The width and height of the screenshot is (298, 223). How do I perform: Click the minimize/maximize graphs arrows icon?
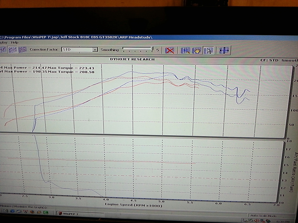224,51
